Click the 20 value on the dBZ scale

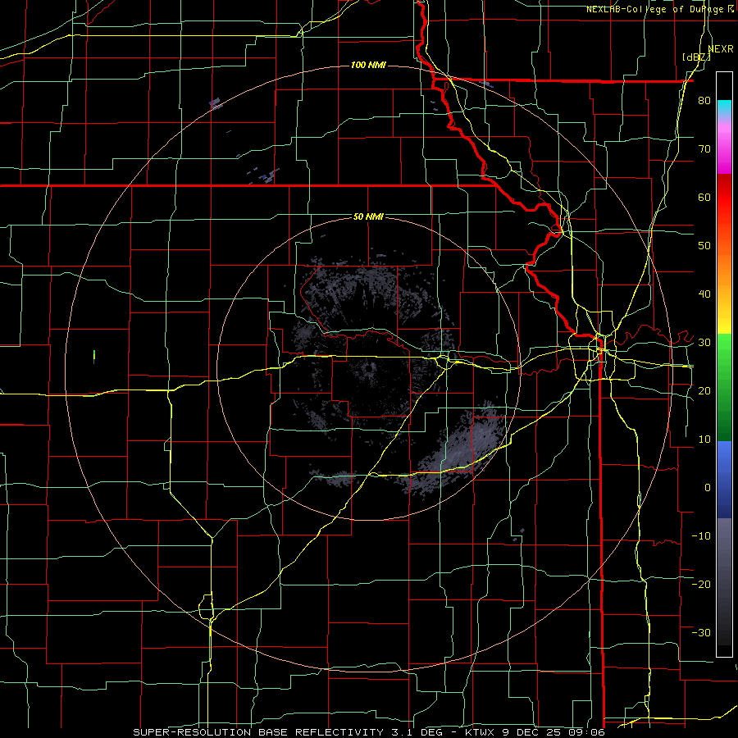pos(704,391)
